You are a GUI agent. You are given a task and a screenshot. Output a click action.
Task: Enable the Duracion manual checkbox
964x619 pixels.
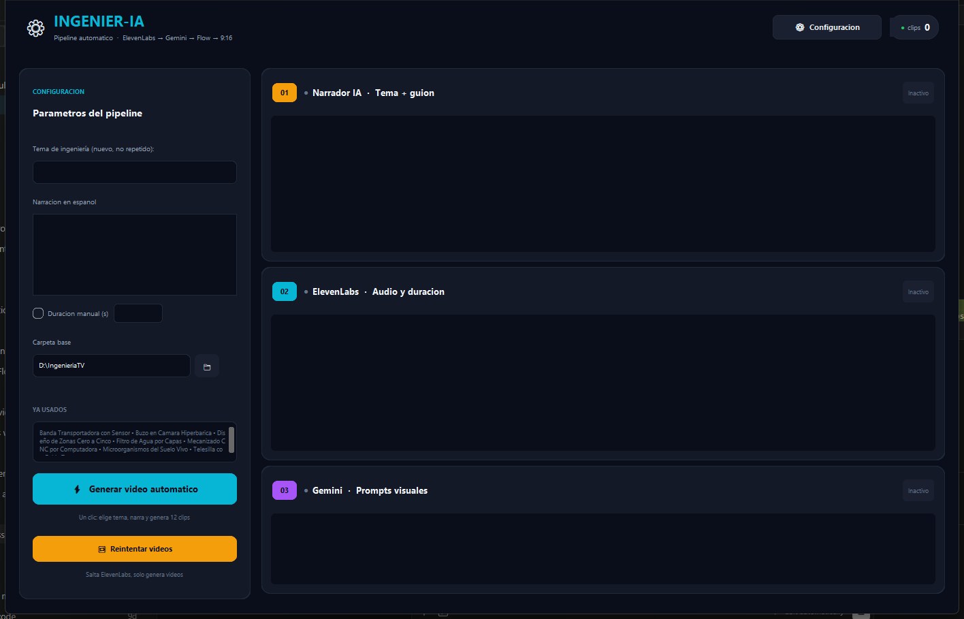pos(38,313)
